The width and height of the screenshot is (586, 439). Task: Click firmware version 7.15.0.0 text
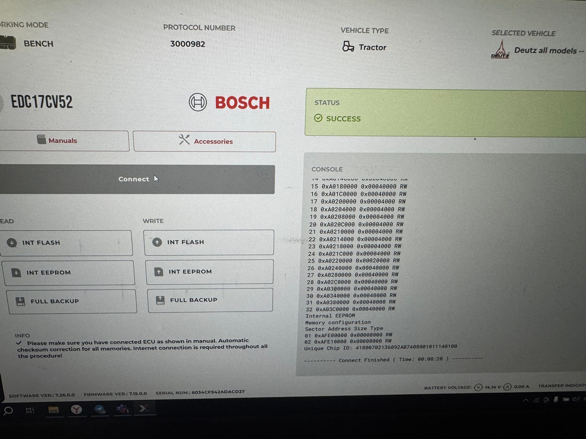click(x=115, y=394)
